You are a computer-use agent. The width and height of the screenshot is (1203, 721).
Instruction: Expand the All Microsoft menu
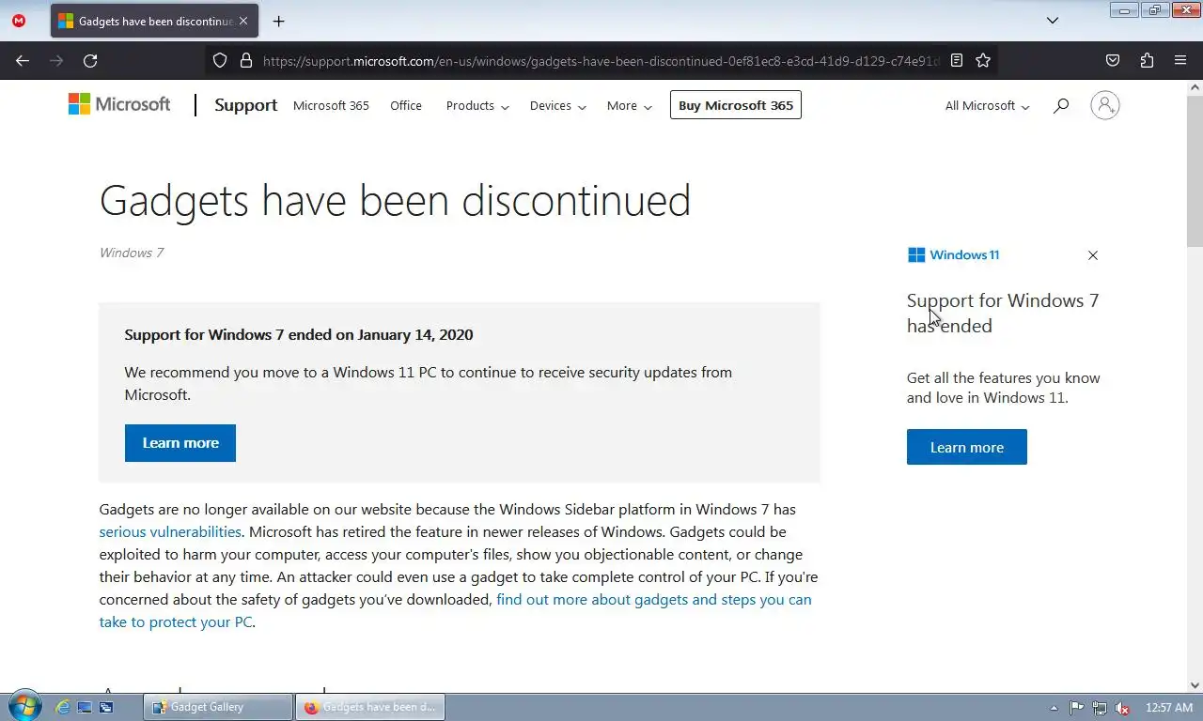click(x=987, y=105)
